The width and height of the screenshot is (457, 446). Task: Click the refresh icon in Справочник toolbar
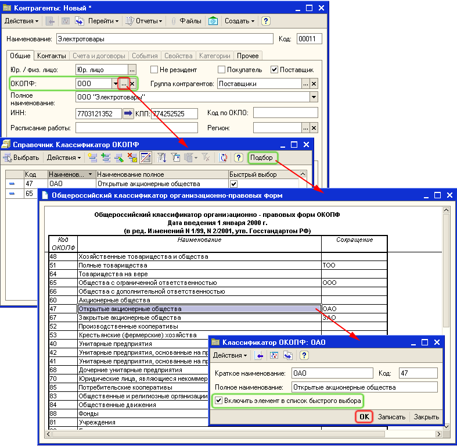pyautogui.click(x=223, y=158)
